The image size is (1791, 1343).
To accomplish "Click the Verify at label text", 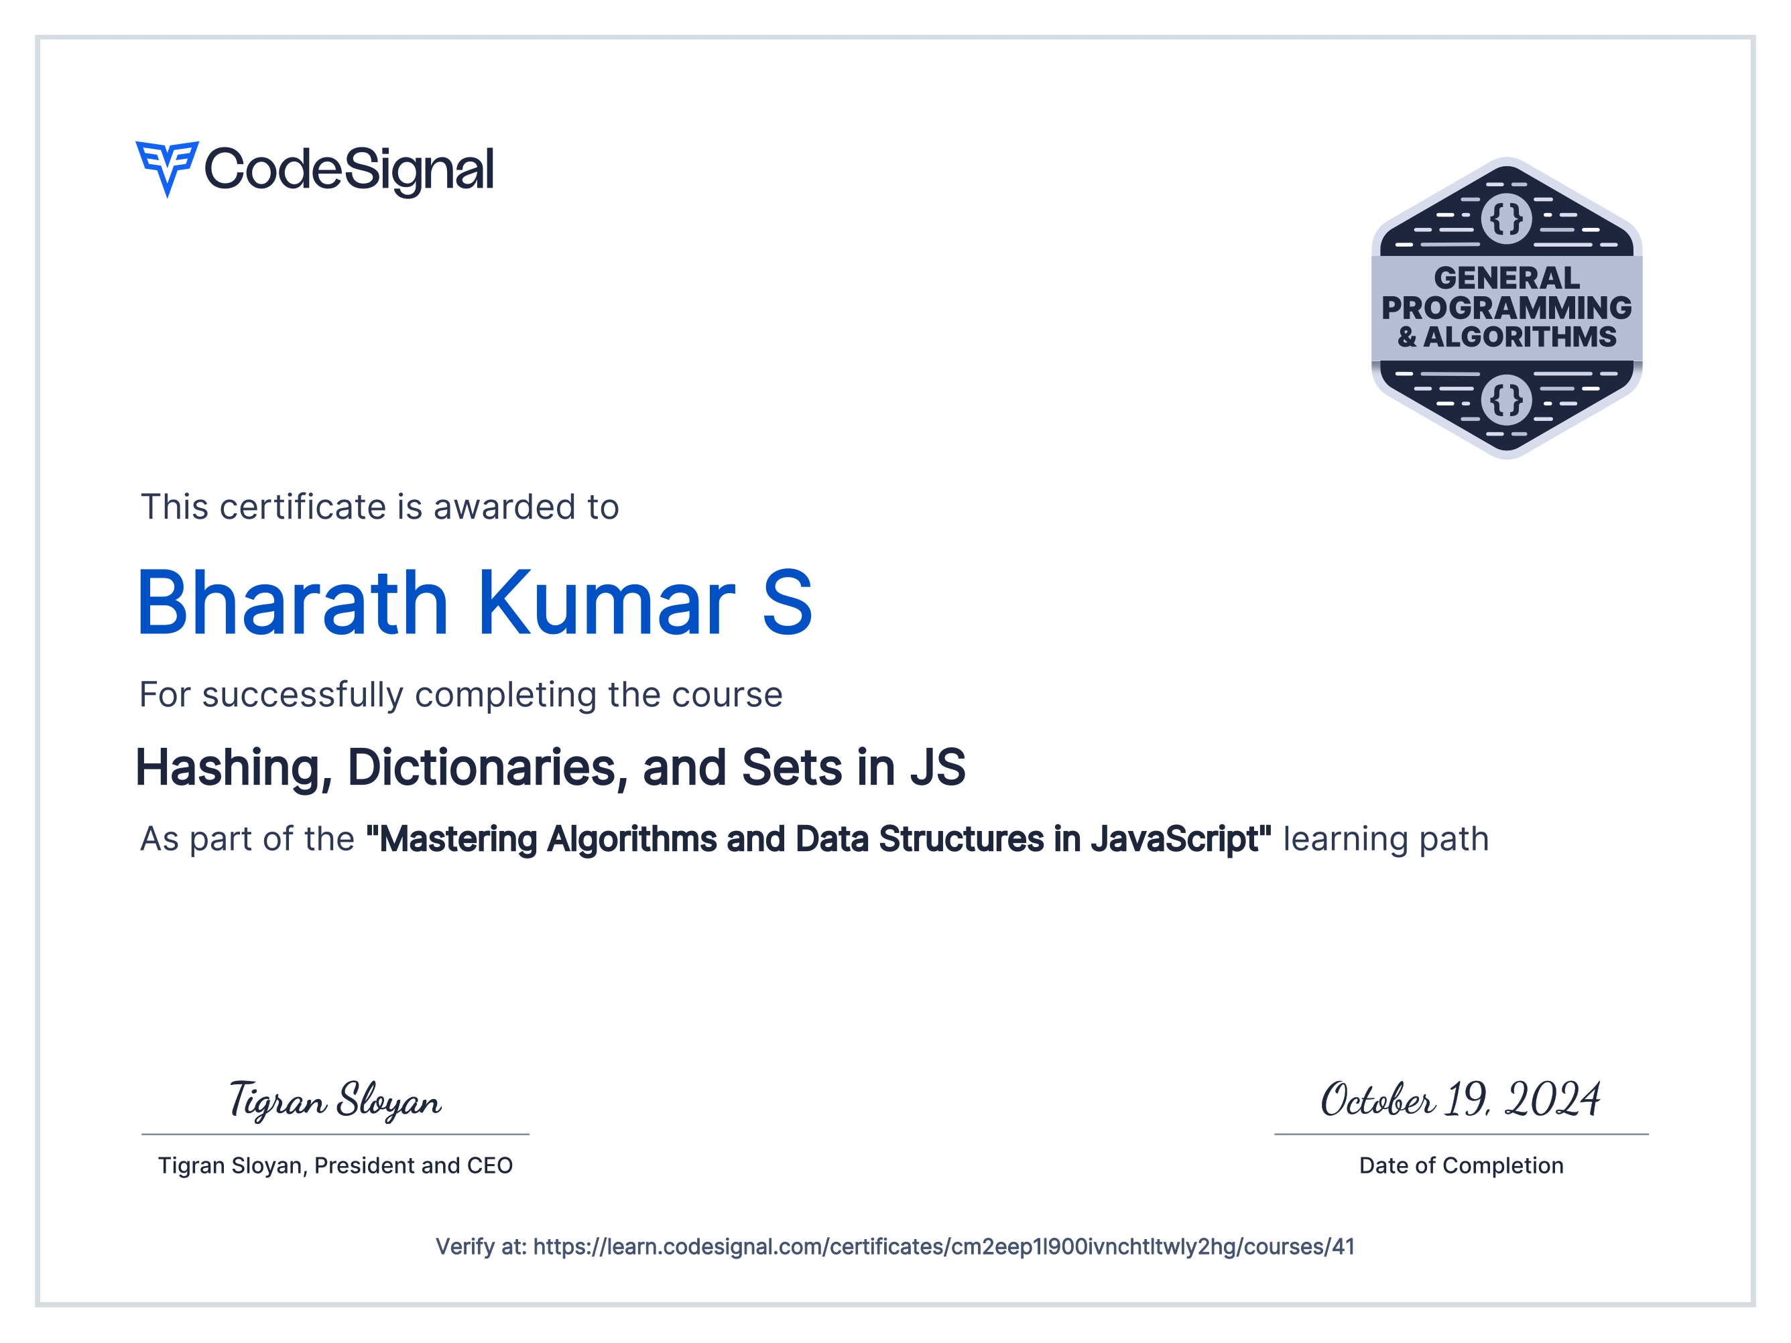I will 481,1246.
